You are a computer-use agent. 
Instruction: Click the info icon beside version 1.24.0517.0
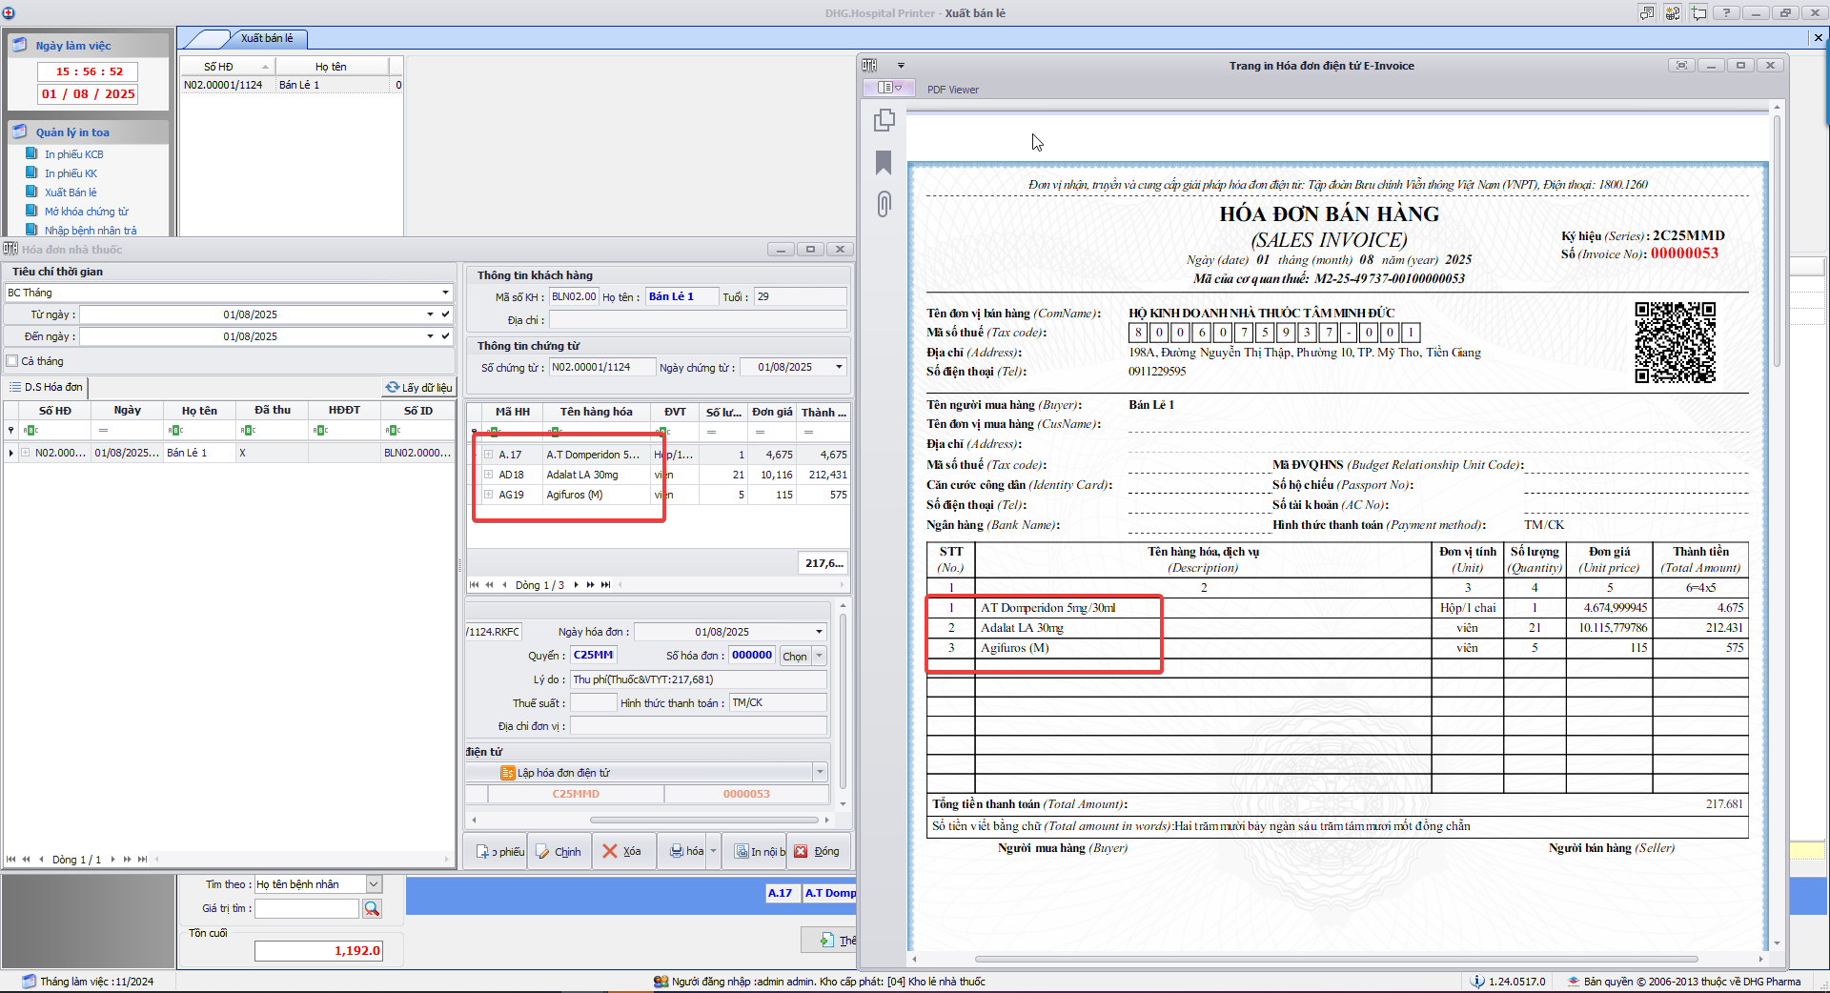click(1477, 981)
